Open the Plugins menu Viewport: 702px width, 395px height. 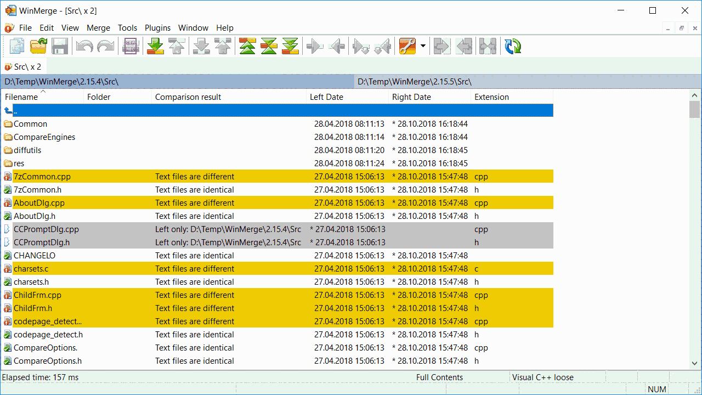click(x=157, y=27)
